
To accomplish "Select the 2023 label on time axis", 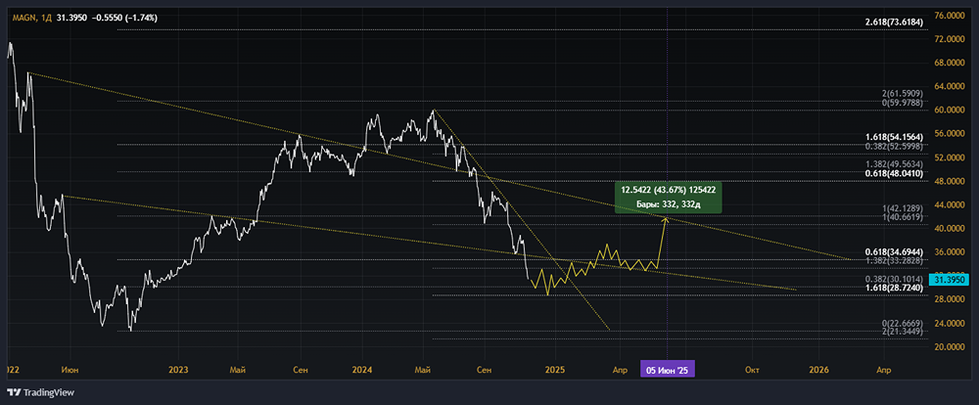I will [178, 370].
